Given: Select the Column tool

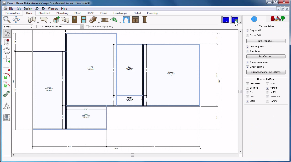Looking at the screenshot, I should [x=144, y=19].
